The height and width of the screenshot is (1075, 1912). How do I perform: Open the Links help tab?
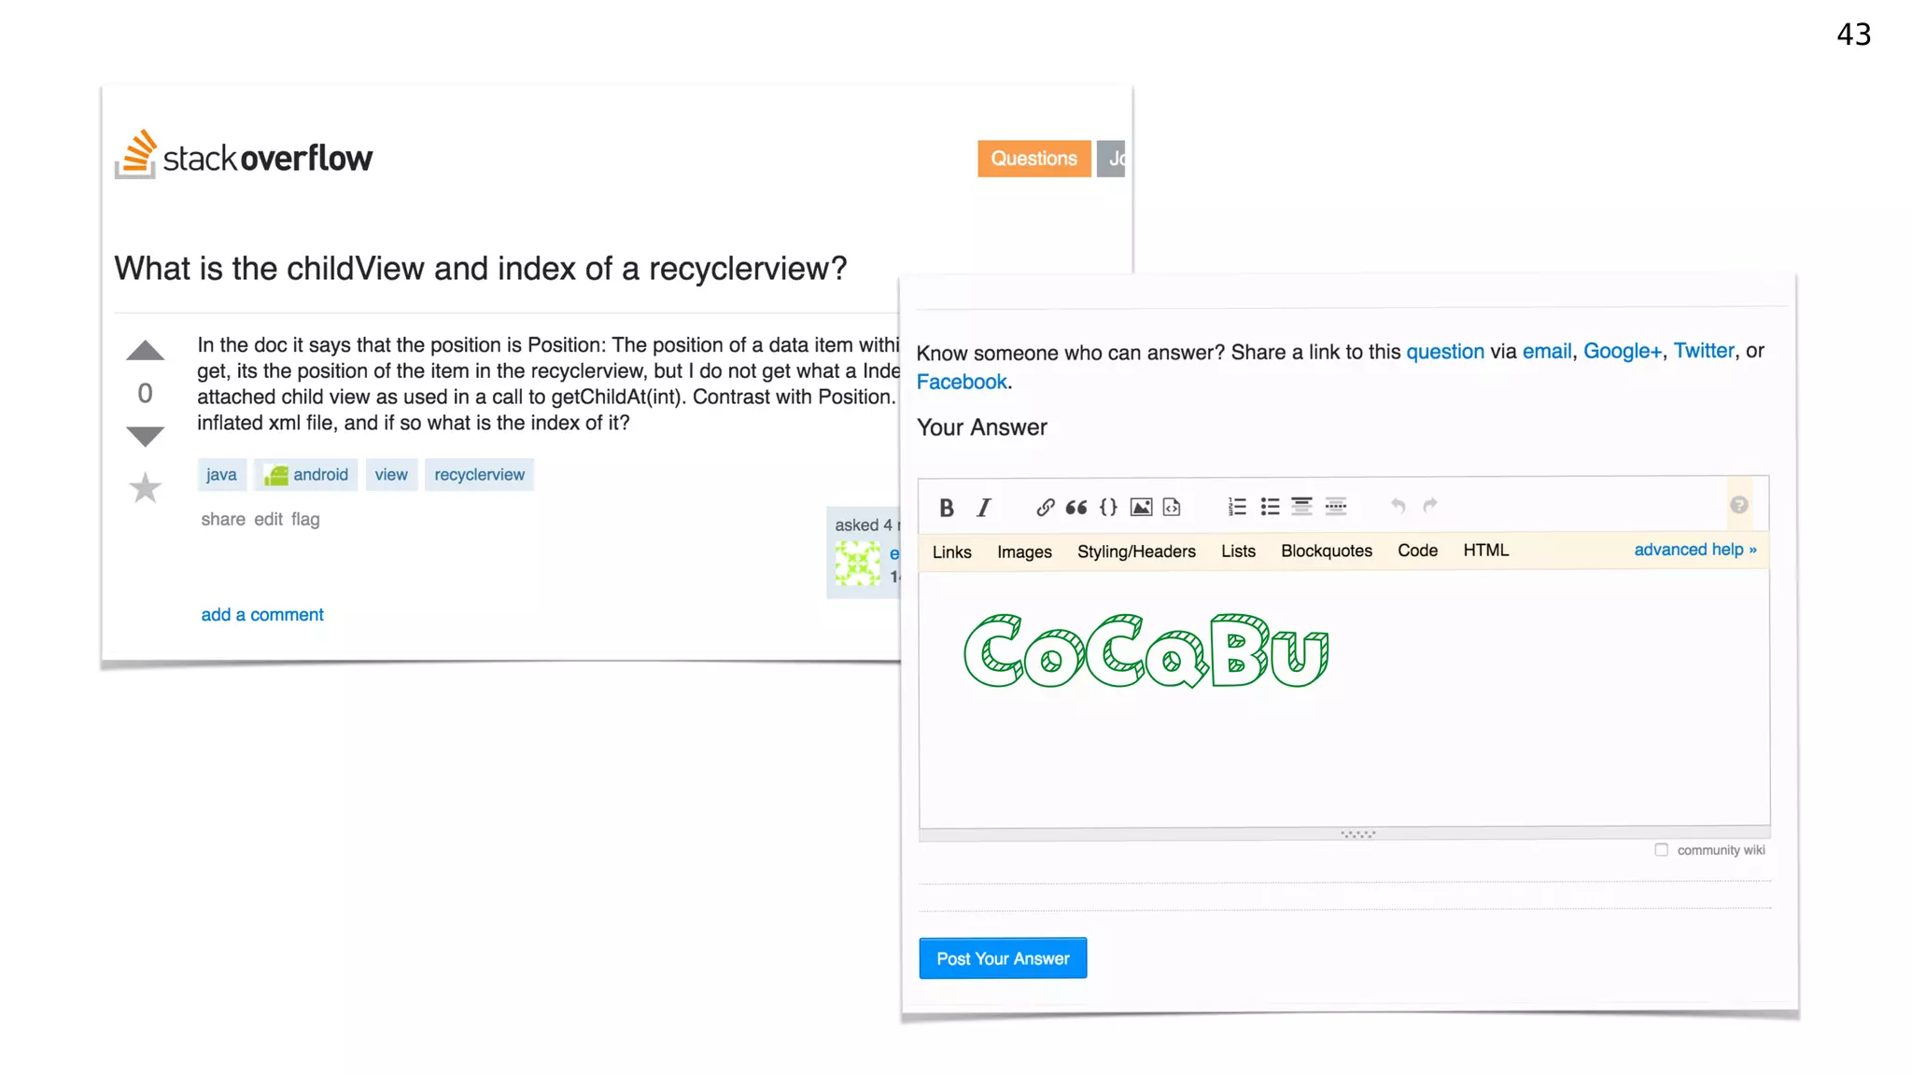pos(951,551)
